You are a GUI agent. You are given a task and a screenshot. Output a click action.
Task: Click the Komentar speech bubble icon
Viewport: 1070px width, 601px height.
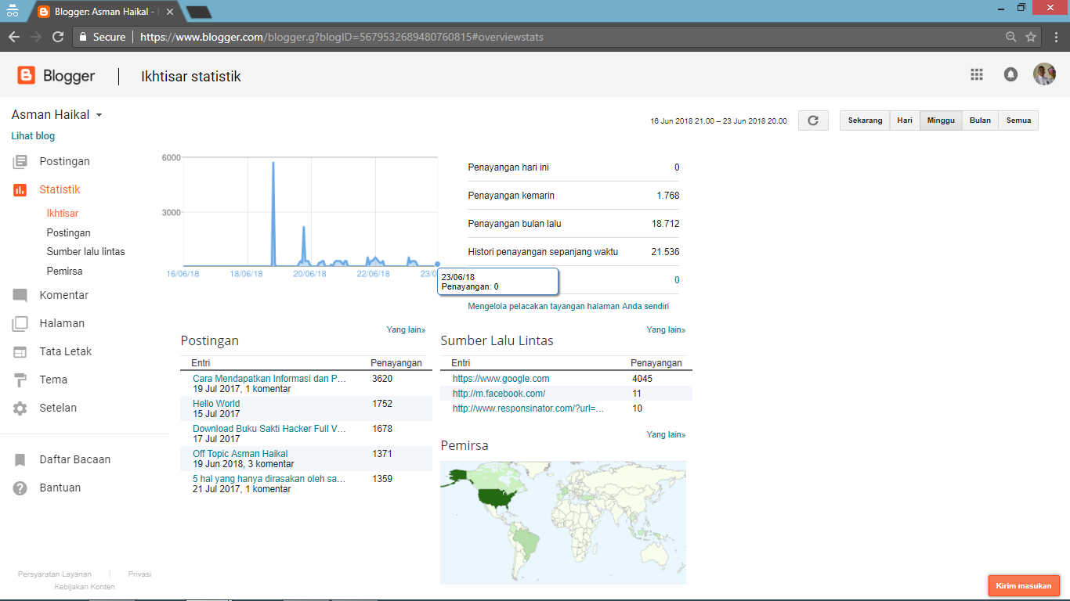tap(20, 295)
